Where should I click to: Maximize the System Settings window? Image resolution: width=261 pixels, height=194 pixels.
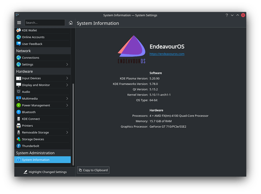tap(238, 15)
